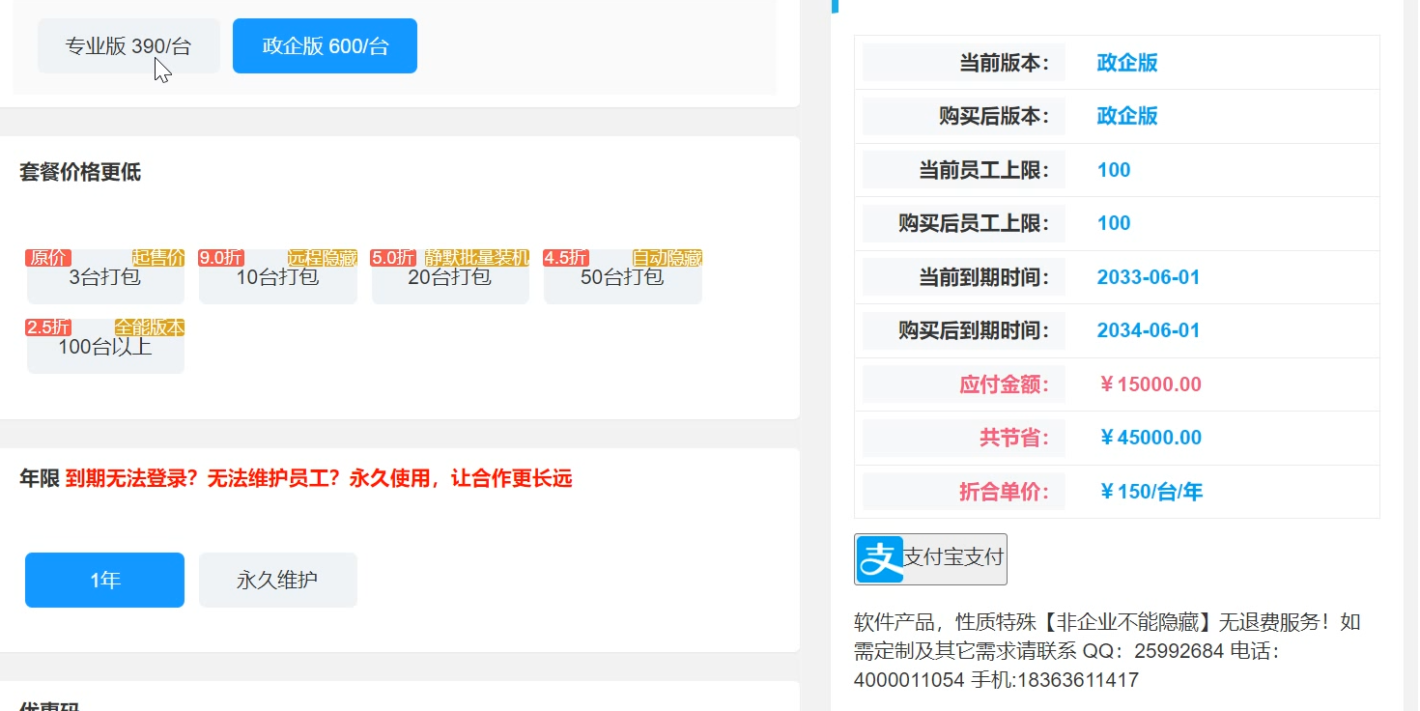This screenshot has width=1420, height=711.
Task: Click the 应付金额 amount ¥15000.00
Action: [1150, 384]
